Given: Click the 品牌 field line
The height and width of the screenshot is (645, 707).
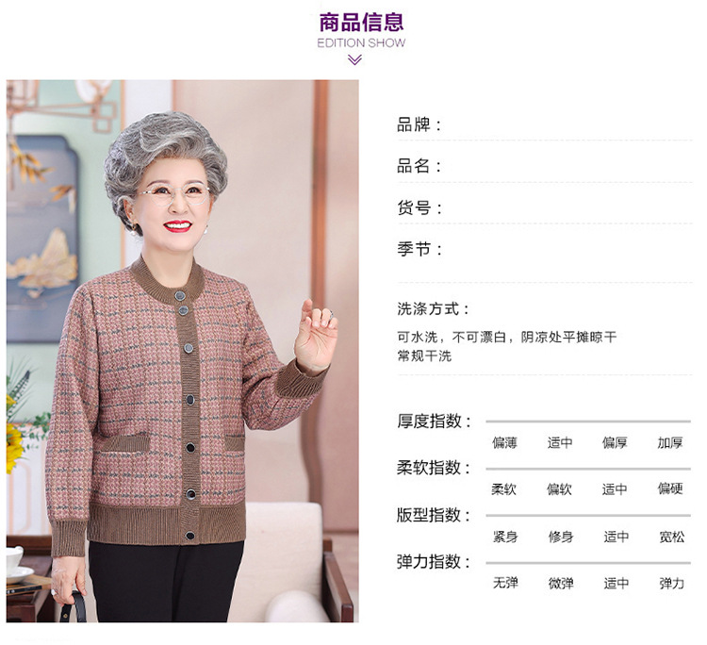Looking at the screenshot, I should click(545, 124).
